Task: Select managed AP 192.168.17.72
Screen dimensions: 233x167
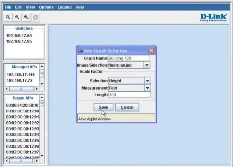Action: (x=19, y=80)
